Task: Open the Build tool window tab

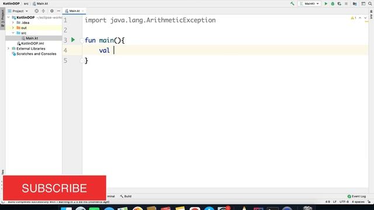Action: pos(126,196)
